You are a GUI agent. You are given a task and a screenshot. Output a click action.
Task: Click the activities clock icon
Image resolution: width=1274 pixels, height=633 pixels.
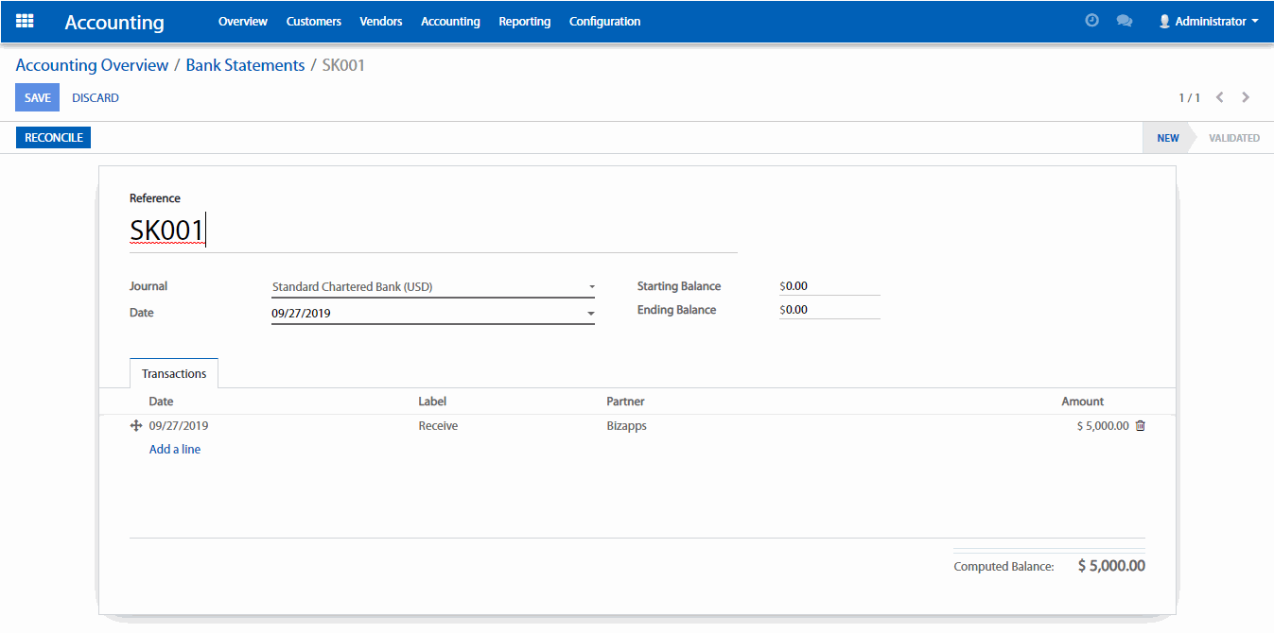(1091, 21)
